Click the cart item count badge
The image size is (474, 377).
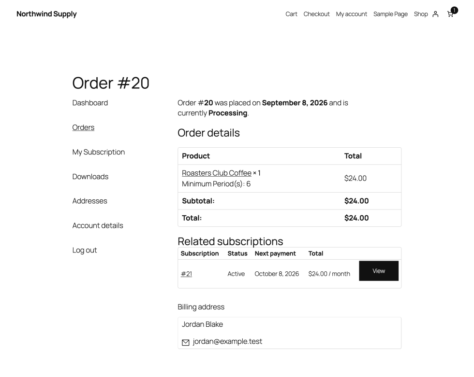tap(454, 10)
